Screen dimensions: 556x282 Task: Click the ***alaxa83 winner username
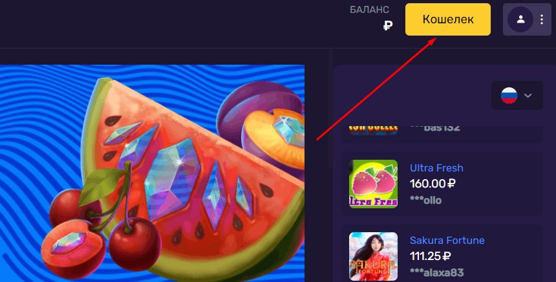click(x=436, y=272)
